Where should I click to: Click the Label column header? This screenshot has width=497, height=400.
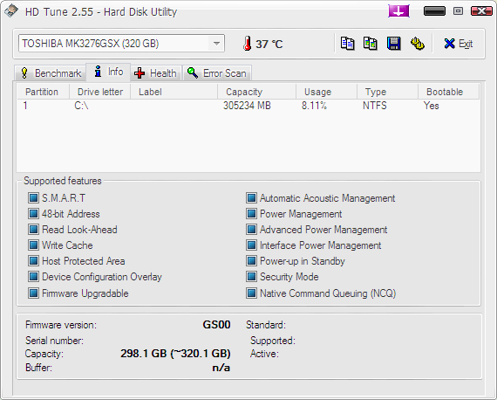pos(174,92)
